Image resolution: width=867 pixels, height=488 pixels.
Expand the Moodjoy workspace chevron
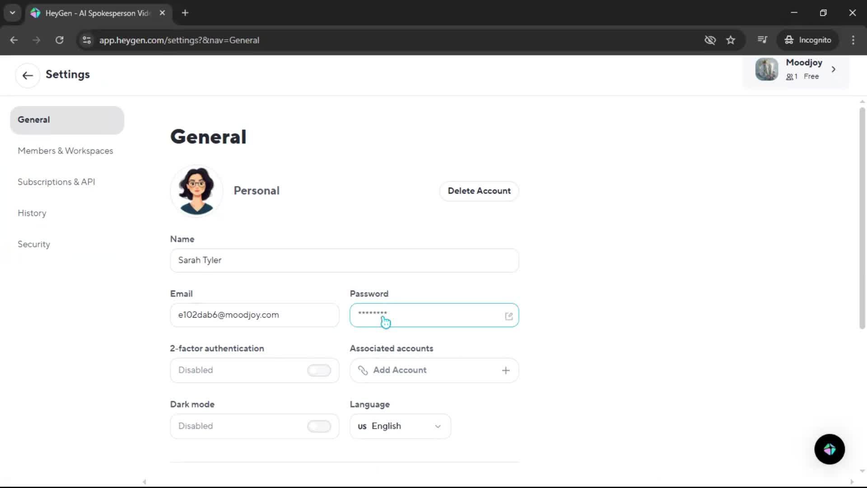pyautogui.click(x=834, y=69)
